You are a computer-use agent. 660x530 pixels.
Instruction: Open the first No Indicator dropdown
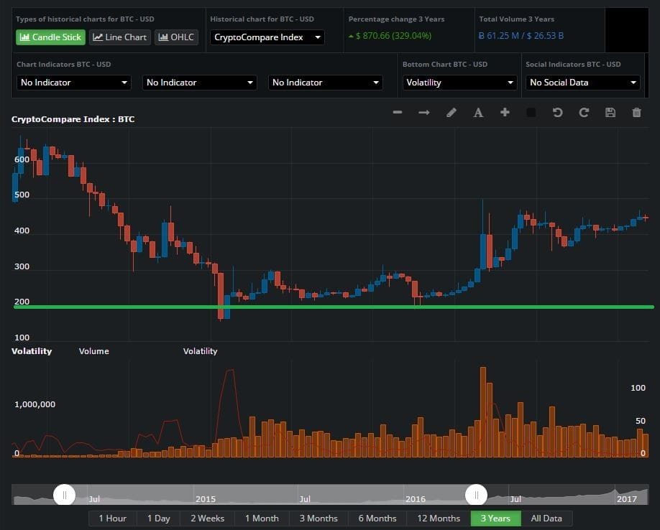coord(73,82)
